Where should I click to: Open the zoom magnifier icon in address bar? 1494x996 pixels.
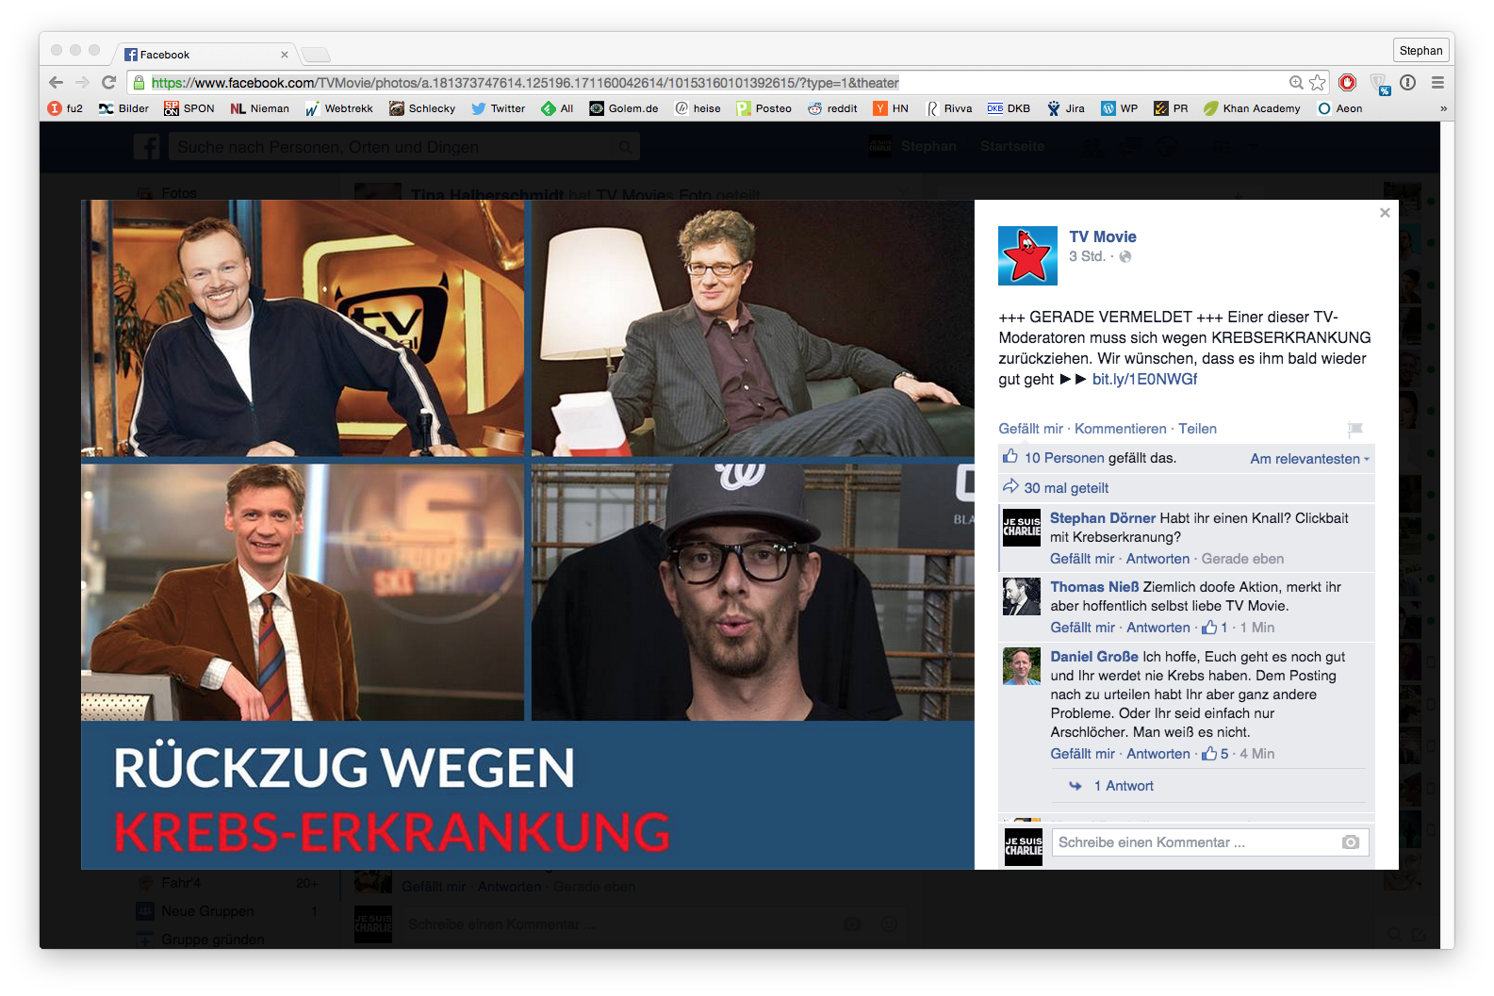1297,83
